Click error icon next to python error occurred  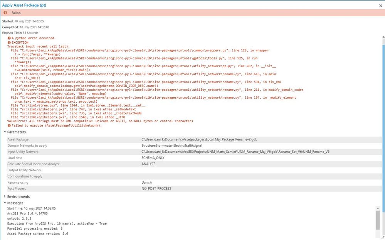(9, 38)
